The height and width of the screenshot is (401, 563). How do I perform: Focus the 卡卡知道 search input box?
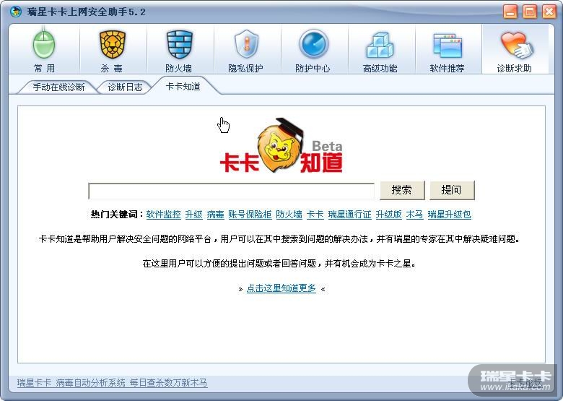(231, 191)
